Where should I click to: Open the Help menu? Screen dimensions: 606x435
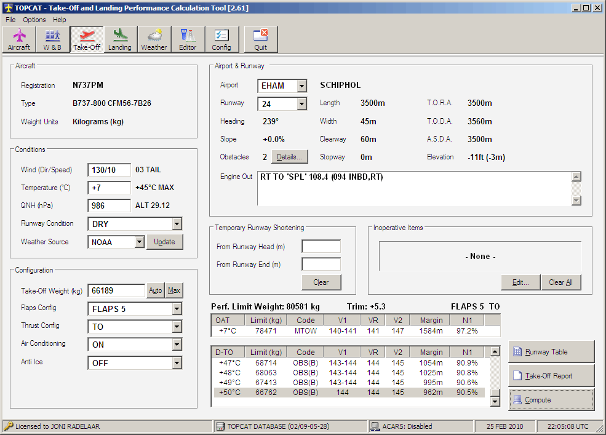(59, 20)
